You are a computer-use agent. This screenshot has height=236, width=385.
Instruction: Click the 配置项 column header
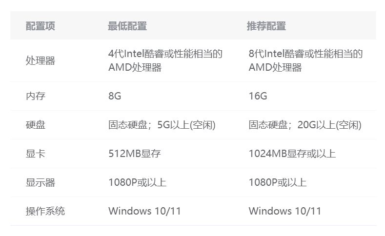click(x=41, y=26)
